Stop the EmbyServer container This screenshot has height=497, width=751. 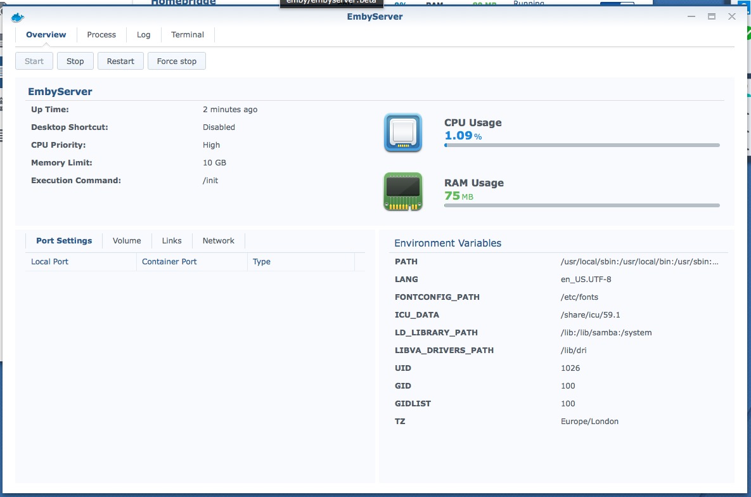[x=75, y=61]
